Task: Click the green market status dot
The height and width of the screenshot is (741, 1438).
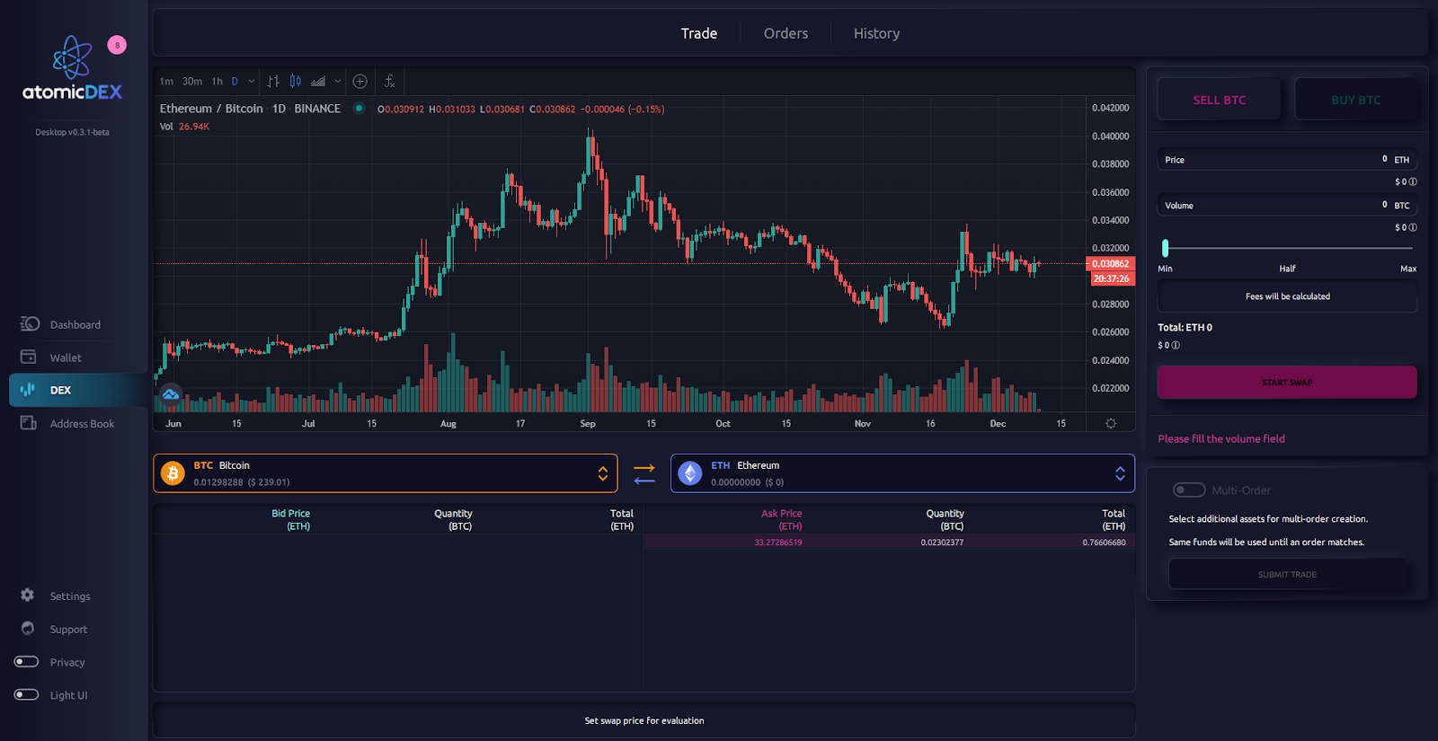Action: pyautogui.click(x=359, y=109)
